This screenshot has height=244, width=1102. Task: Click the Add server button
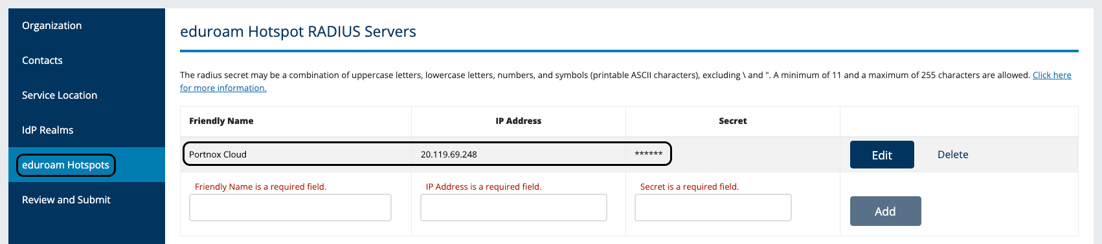[885, 211]
